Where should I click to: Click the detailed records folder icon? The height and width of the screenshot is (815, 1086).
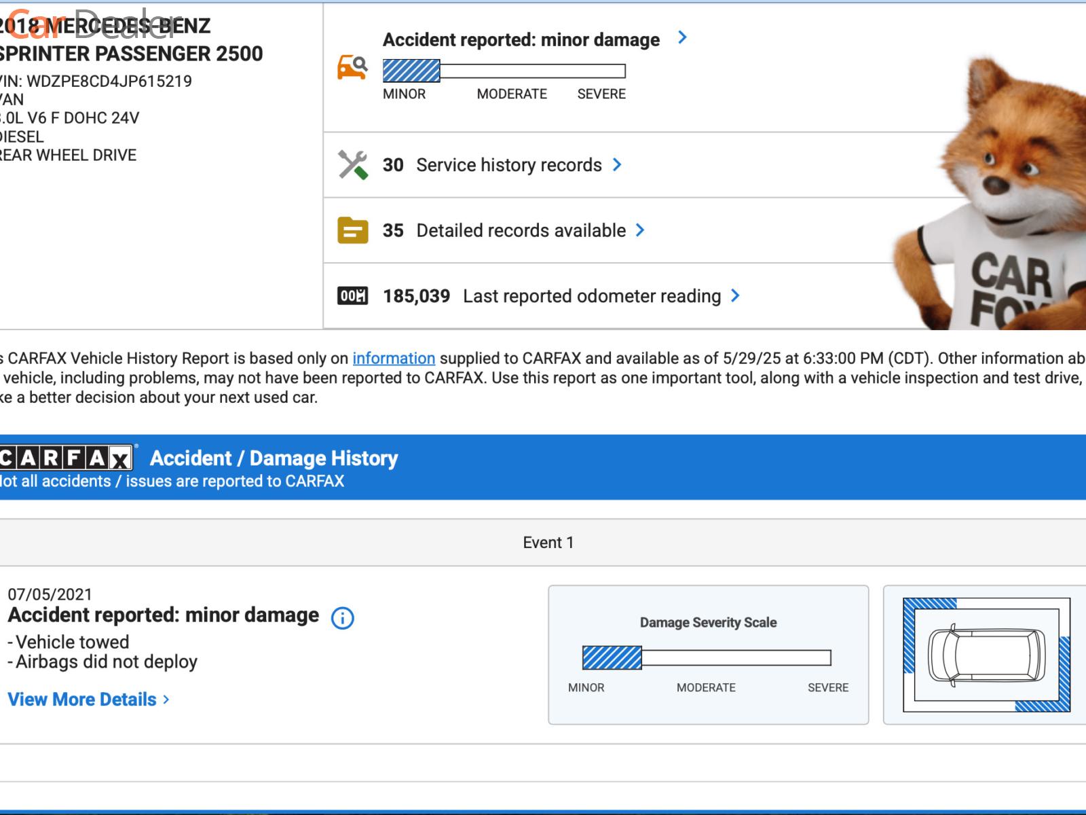(352, 231)
